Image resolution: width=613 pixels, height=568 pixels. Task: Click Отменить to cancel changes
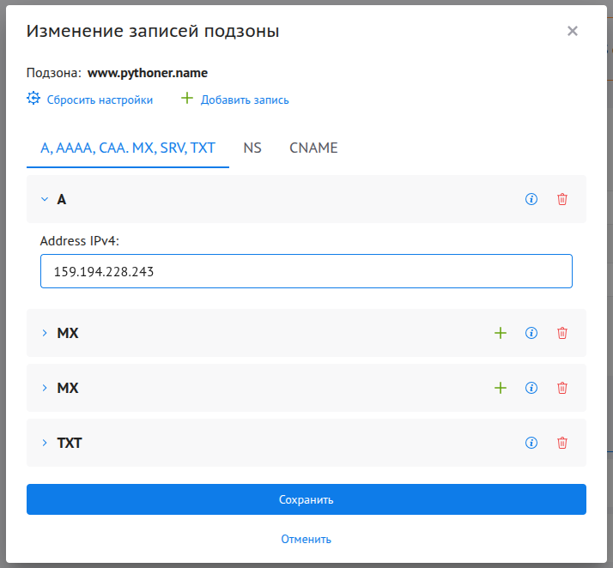(x=306, y=539)
